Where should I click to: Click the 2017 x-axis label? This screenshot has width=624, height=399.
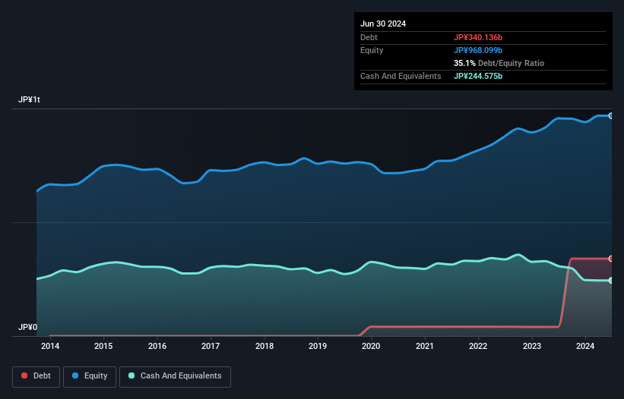[211, 346]
